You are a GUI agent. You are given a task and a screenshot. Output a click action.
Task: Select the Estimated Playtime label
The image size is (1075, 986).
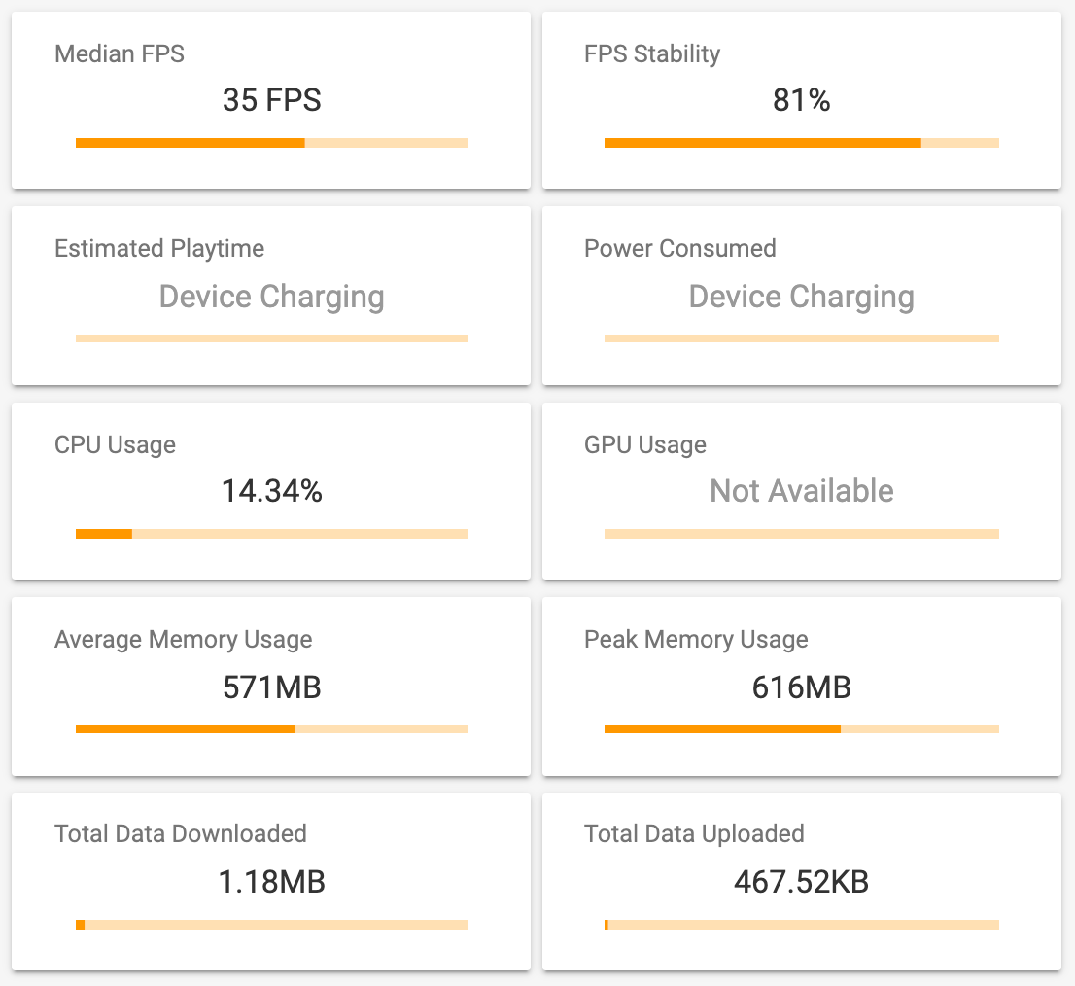159,249
